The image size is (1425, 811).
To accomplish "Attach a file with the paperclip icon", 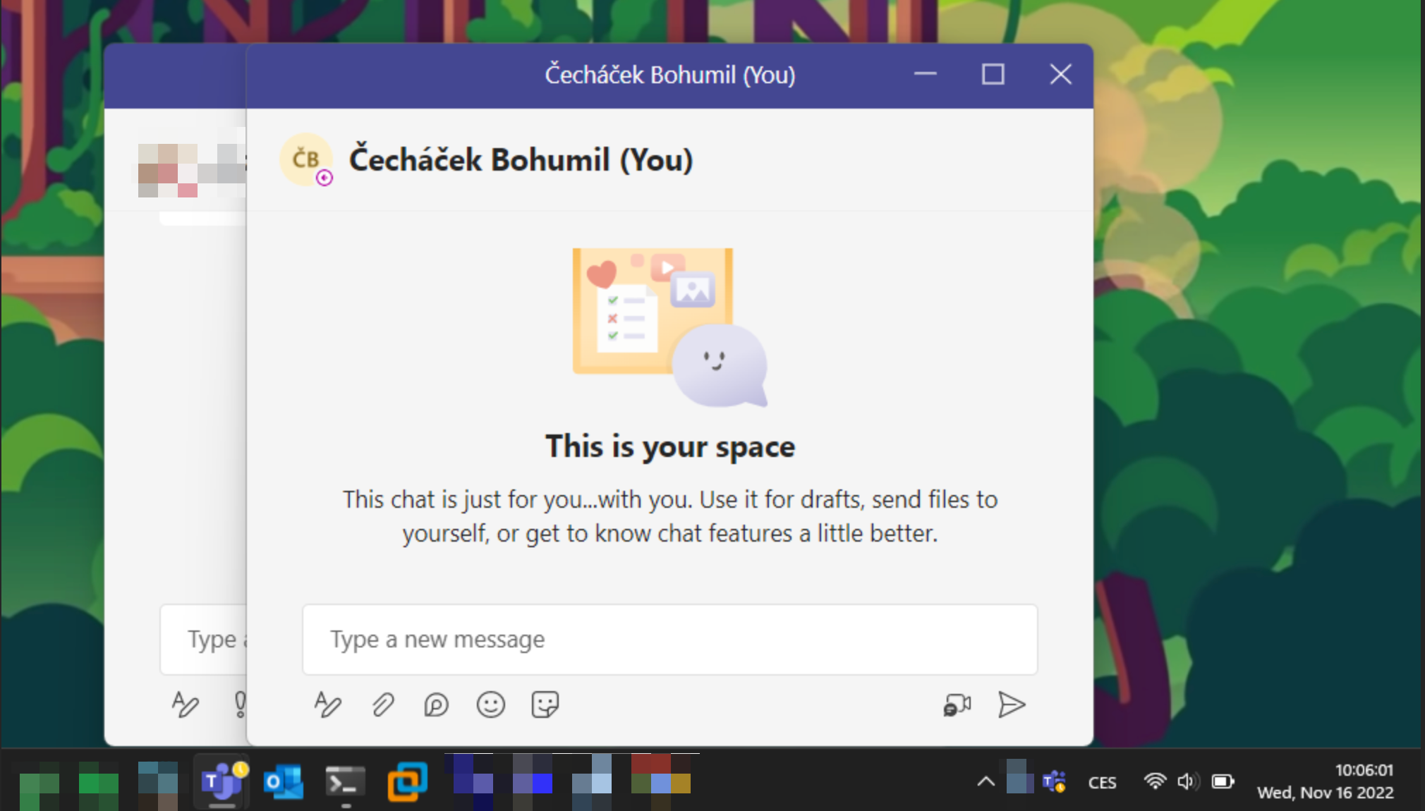I will (382, 705).
